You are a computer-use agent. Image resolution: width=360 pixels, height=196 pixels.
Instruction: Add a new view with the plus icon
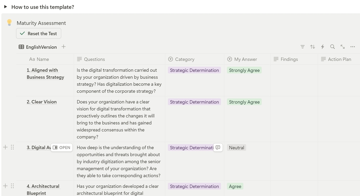63,47
